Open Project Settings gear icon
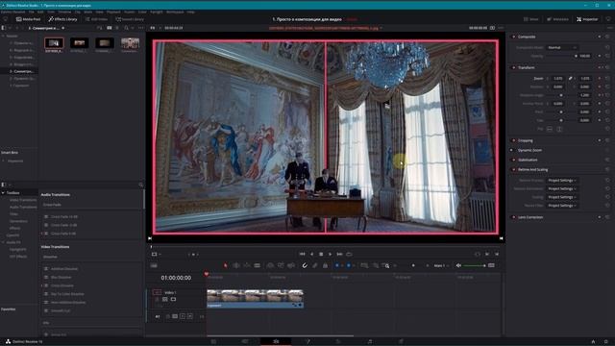Viewport: 615px width, 346px height. point(606,342)
